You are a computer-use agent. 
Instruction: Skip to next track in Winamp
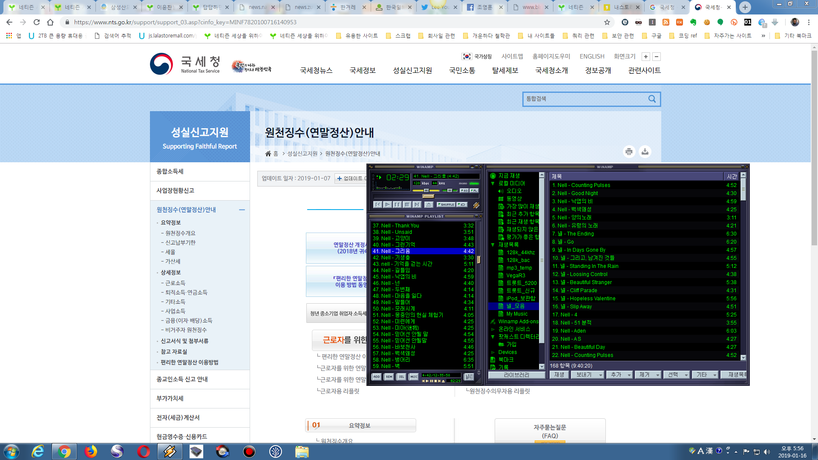417,205
